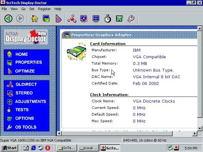Open the View menu
Viewport: 203px width, 152px height.
click(x=14, y=9)
